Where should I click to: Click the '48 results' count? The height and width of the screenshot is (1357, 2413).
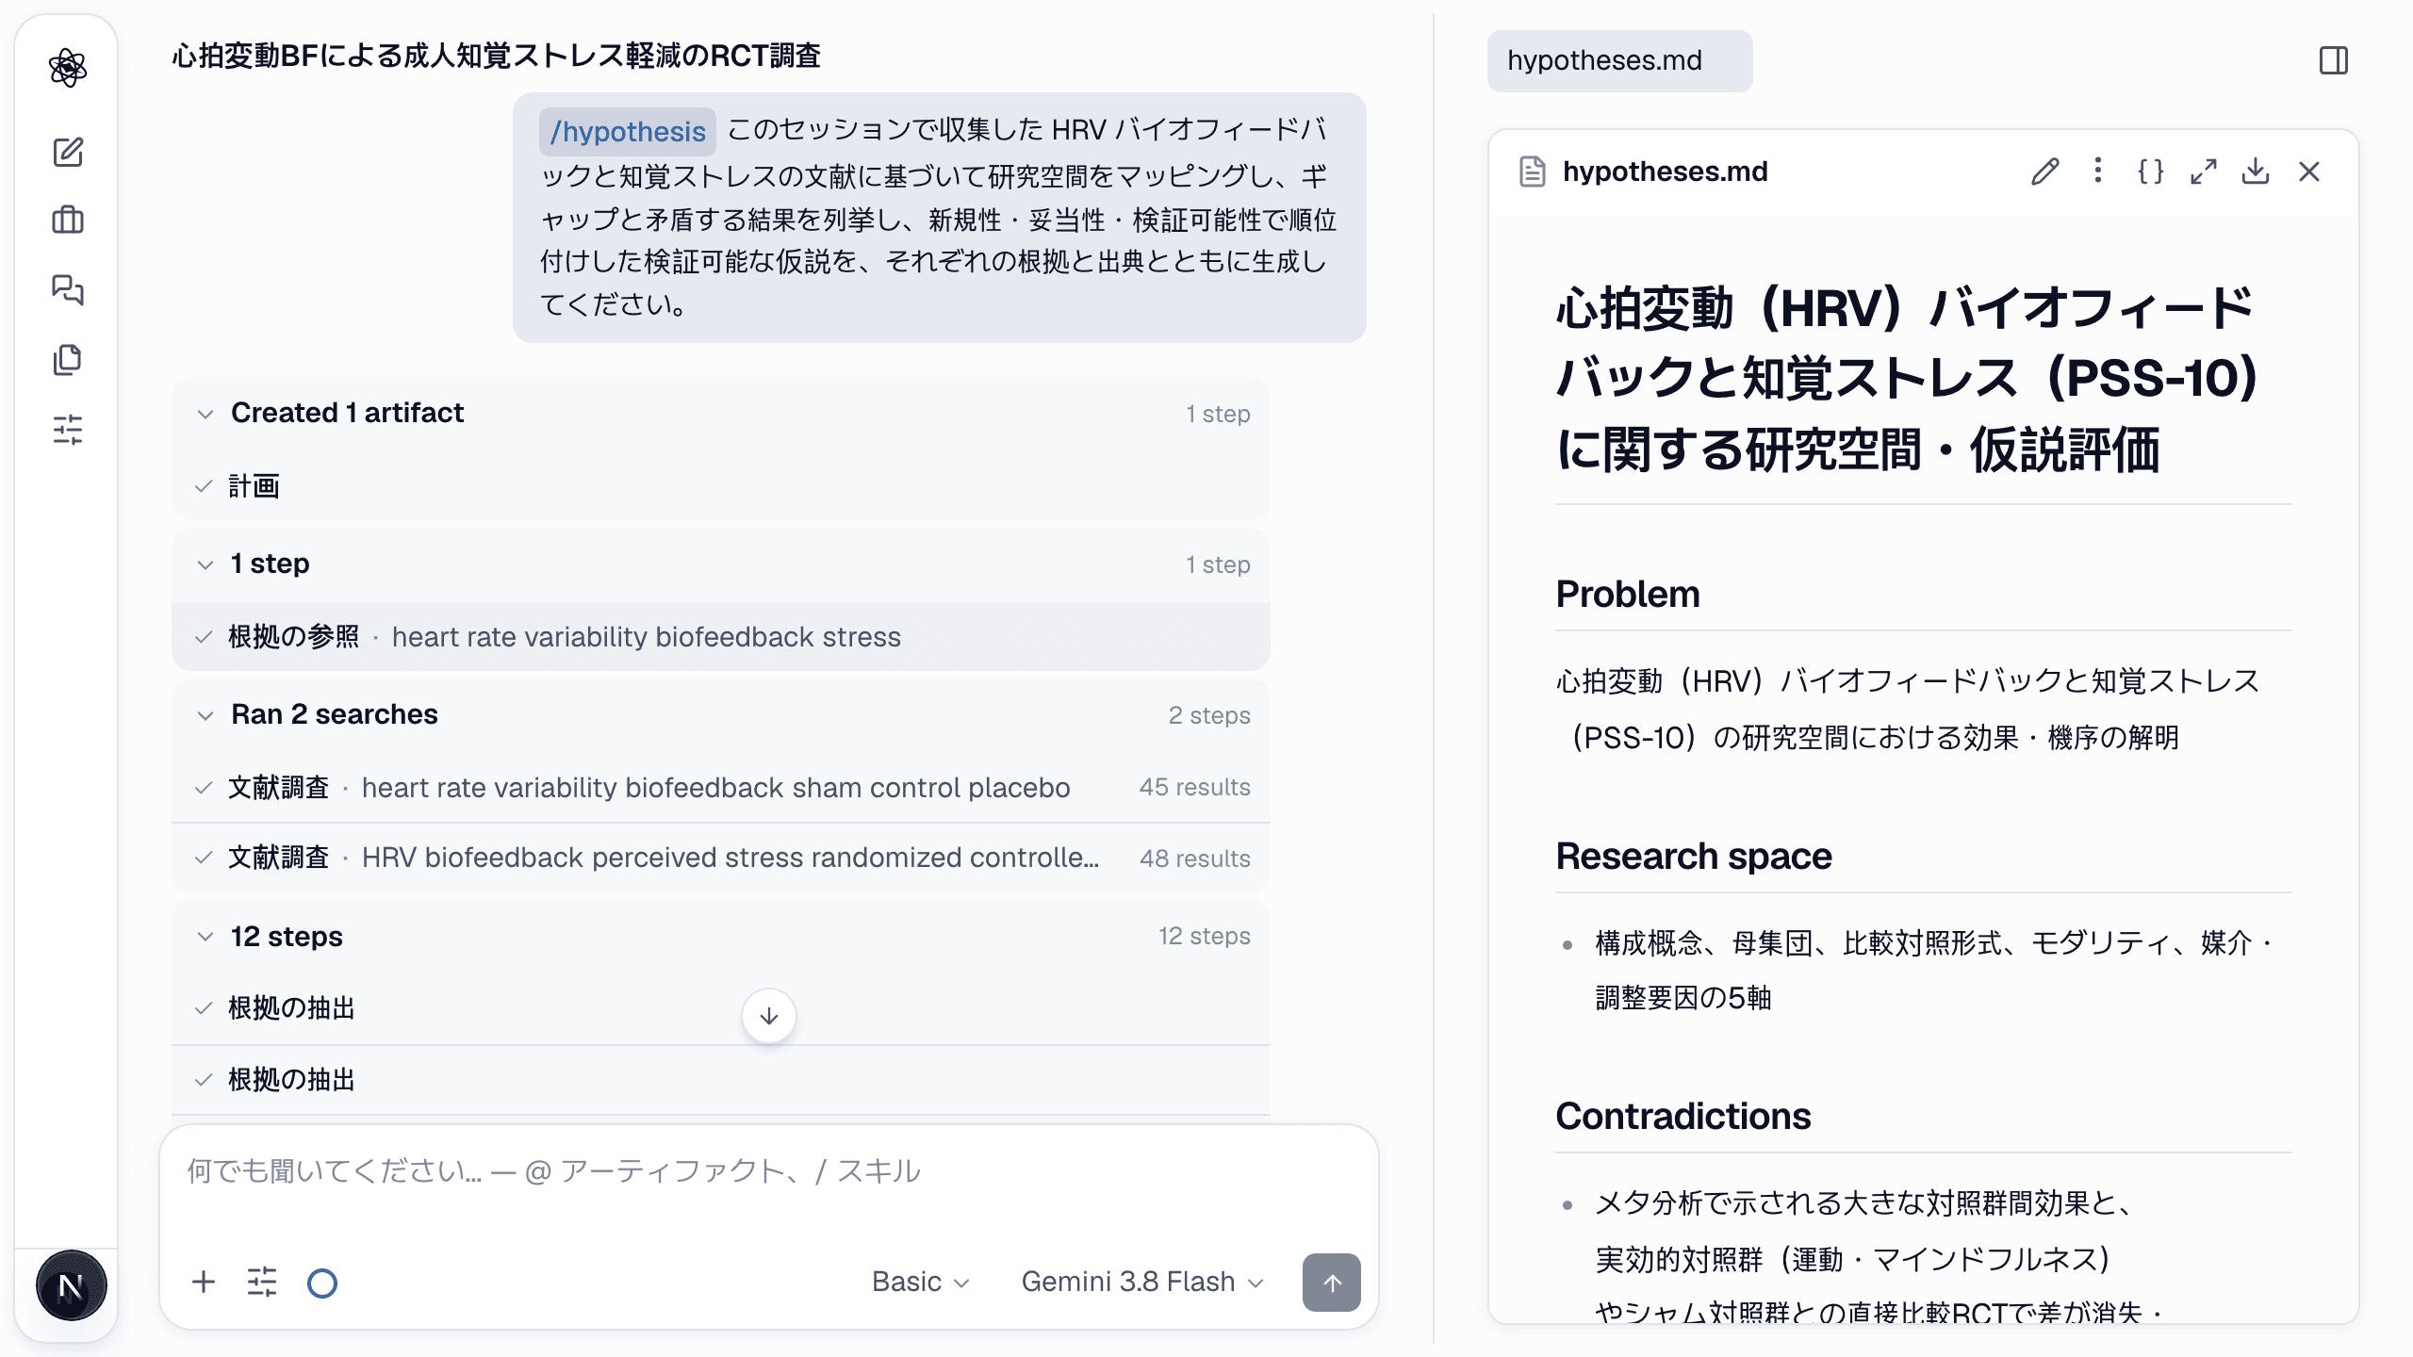tap(1194, 858)
